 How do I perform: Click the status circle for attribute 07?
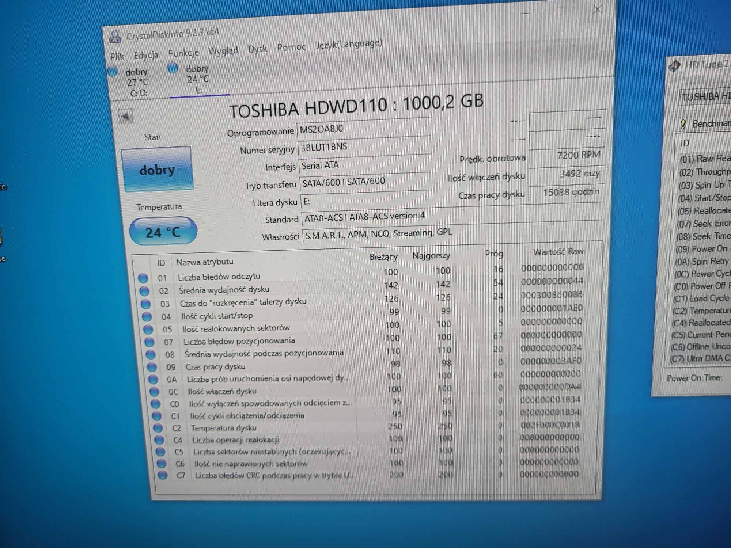[149, 342]
